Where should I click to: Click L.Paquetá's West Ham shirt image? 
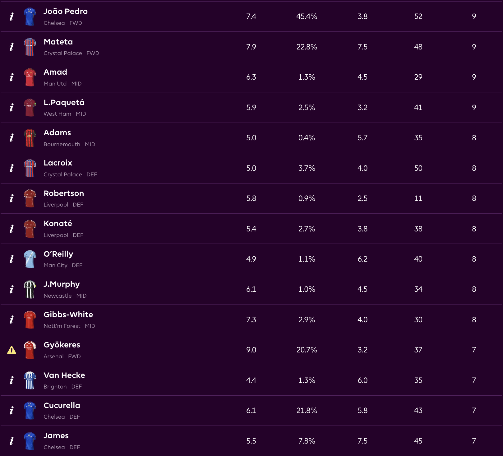pos(30,108)
